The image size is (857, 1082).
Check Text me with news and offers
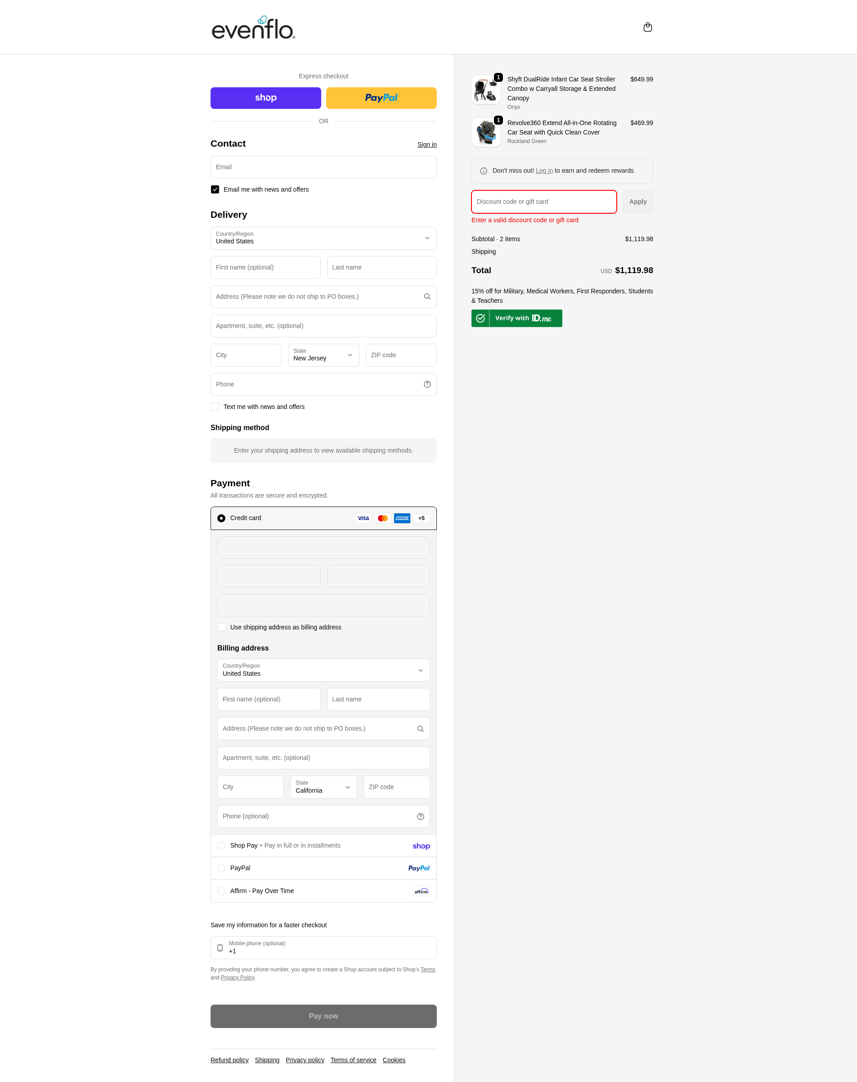(215, 407)
